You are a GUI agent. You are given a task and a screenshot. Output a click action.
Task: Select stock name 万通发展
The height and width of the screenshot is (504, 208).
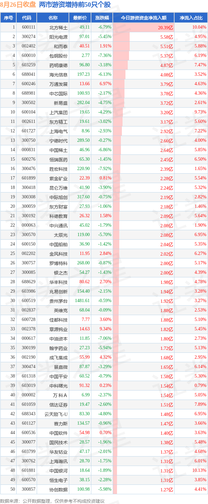pyautogui.click(x=58, y=84)
